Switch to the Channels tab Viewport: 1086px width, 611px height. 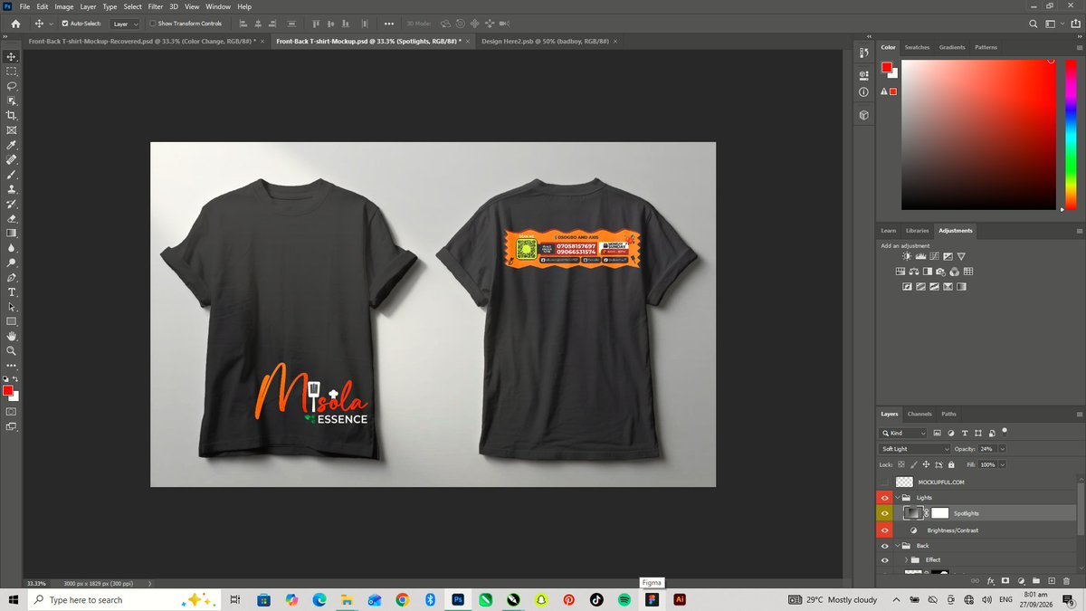919,414
